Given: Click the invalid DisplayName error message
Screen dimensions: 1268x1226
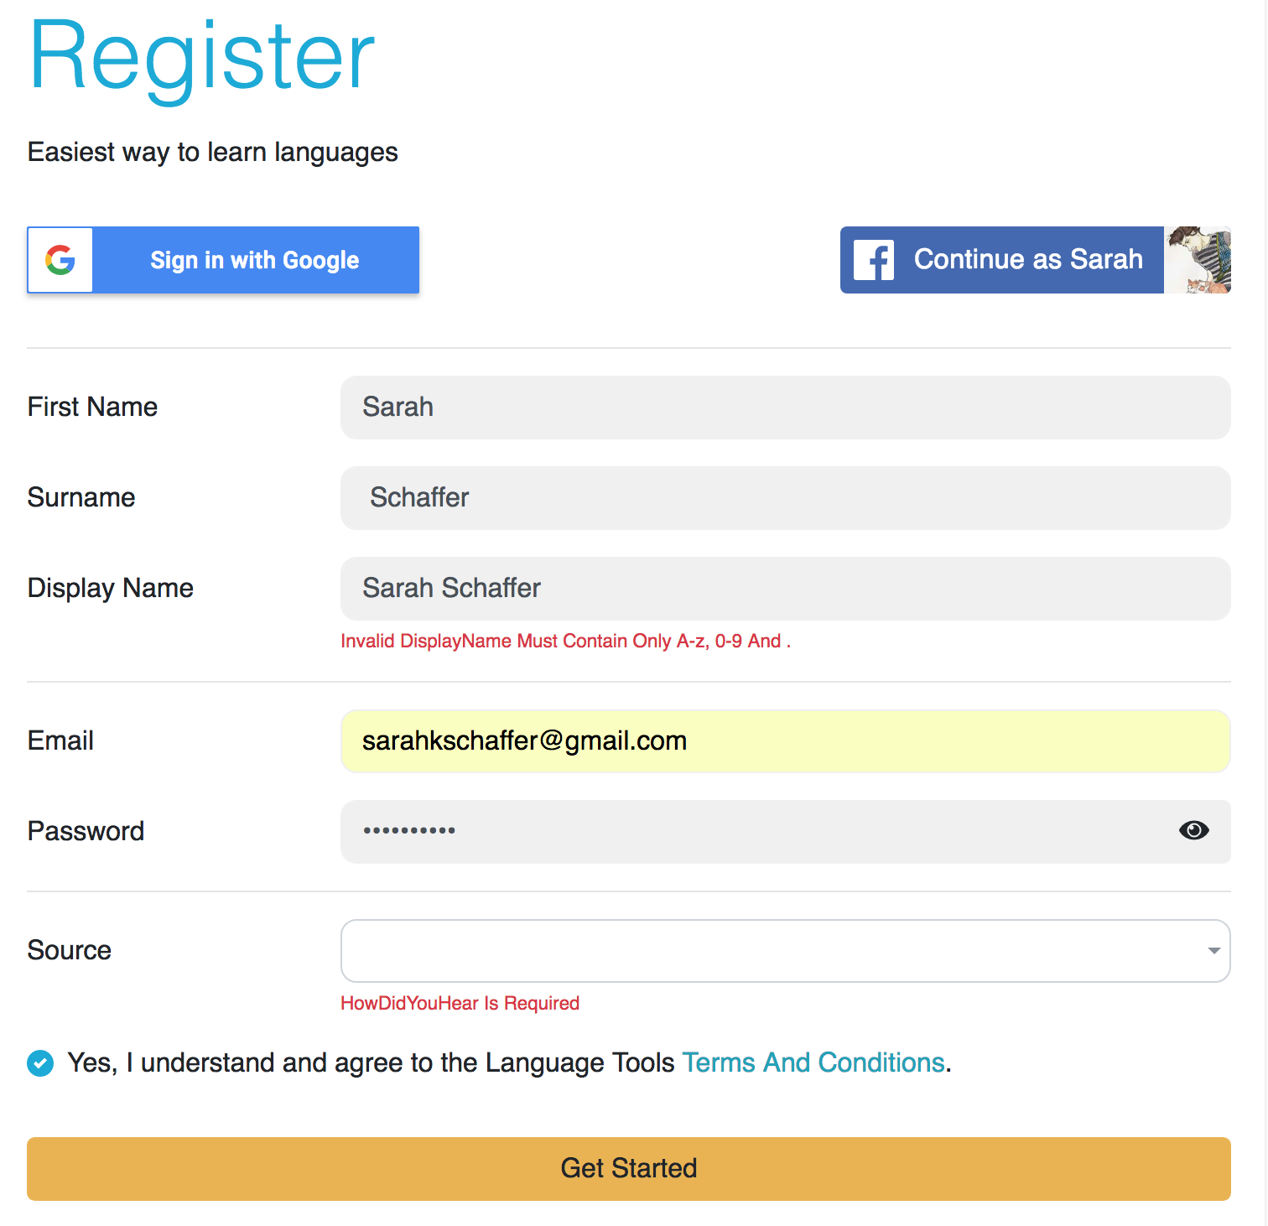Looking at the screenshot, I should (x=565, y=642).
